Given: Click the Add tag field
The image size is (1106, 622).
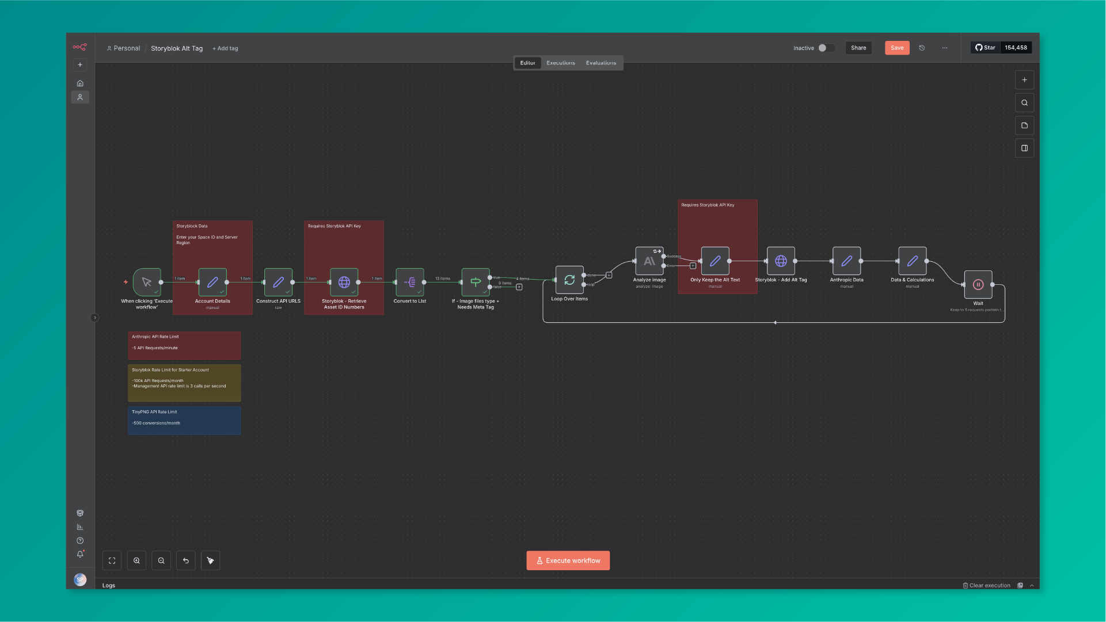Looking at the screenshot, I should pyautogui.click(x=225, y=48).
